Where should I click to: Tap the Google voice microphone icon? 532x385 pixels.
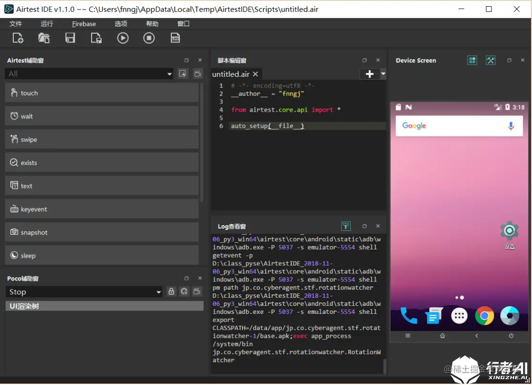click(x=511, y=126)
